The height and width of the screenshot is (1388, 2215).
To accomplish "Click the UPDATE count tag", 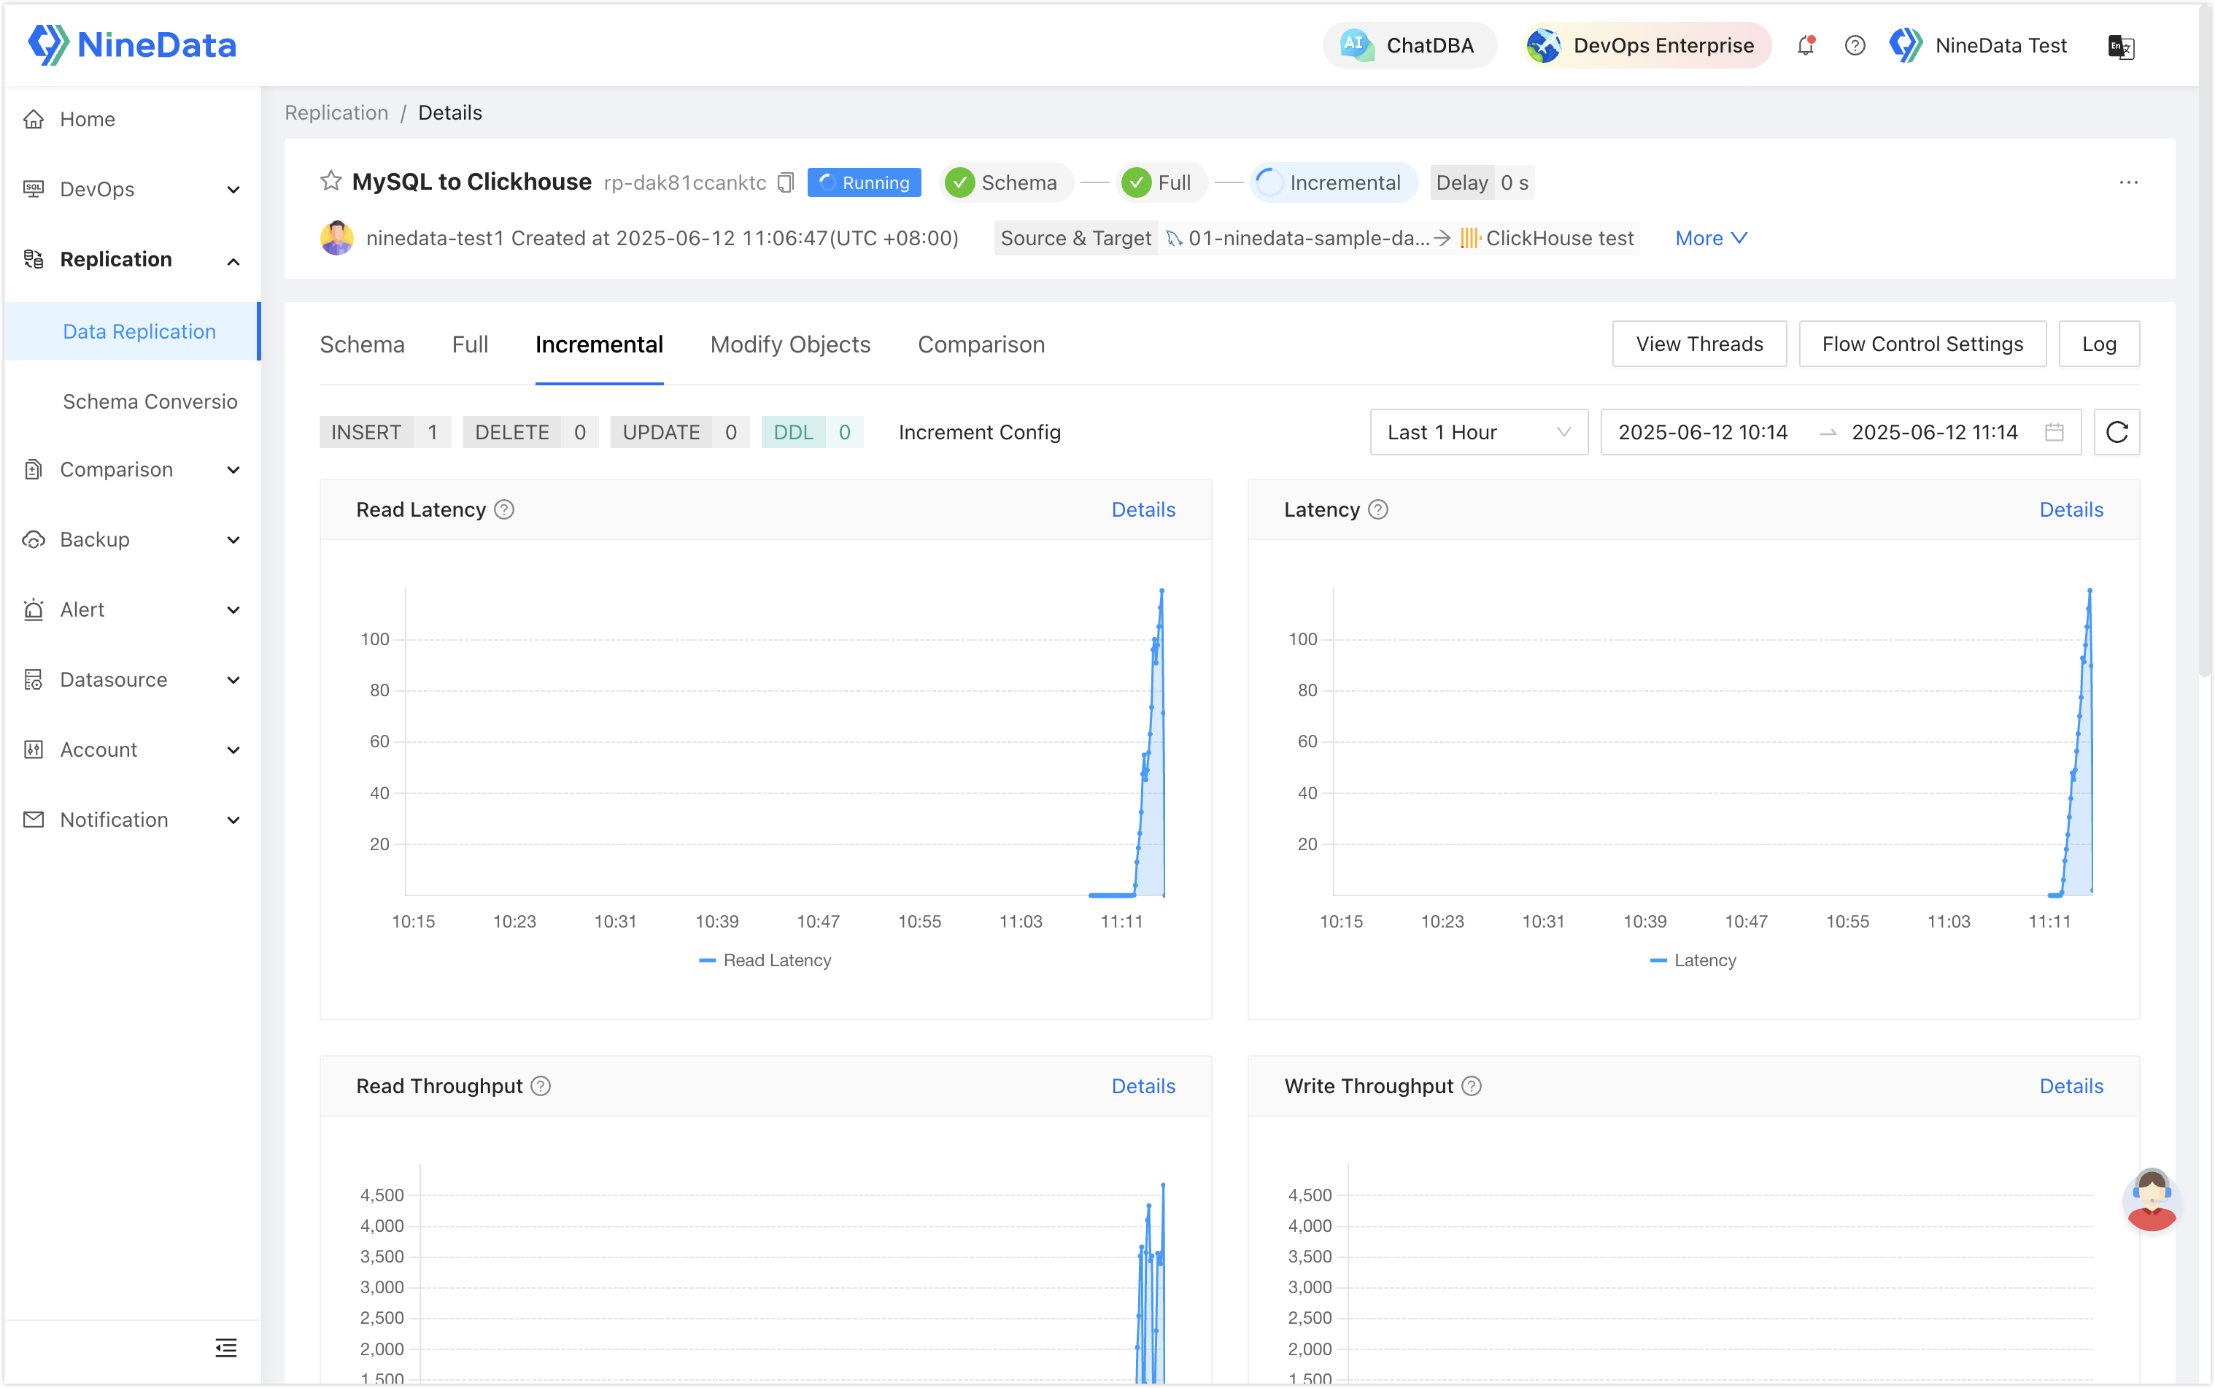I will point(679,431).
